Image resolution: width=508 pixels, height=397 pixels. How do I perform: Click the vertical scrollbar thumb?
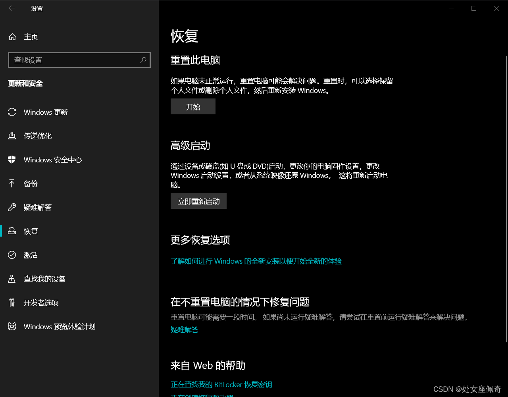[x=506, y=198]
